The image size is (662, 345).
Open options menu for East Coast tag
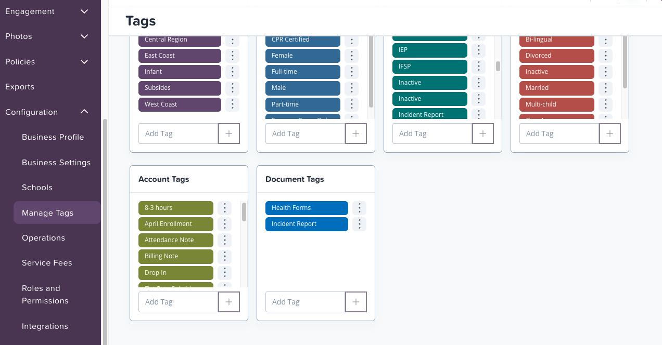pos(233,56)
